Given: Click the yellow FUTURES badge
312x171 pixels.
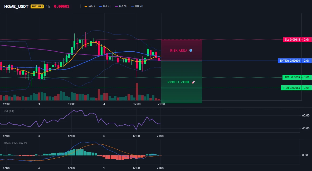Looking at the screenshot, I should [37, 6].
